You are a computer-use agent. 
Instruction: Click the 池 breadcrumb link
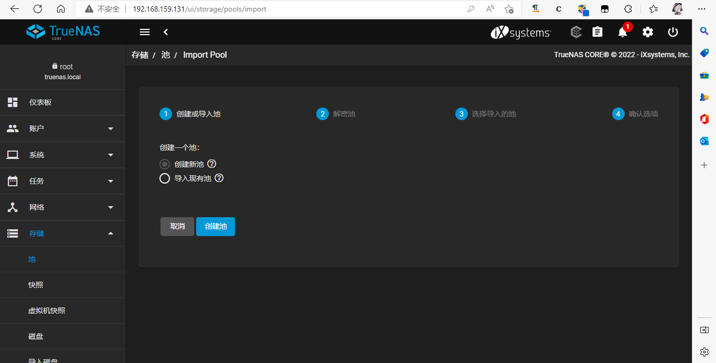pos(166,55)
